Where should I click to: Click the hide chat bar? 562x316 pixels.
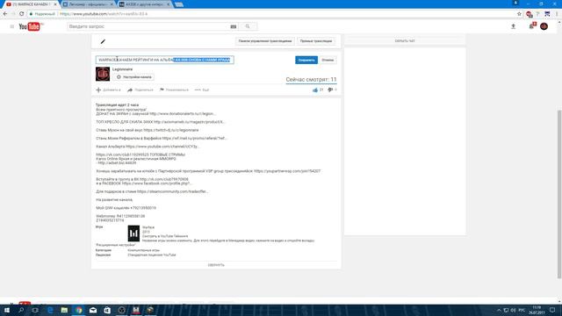(x=405, y=41)
